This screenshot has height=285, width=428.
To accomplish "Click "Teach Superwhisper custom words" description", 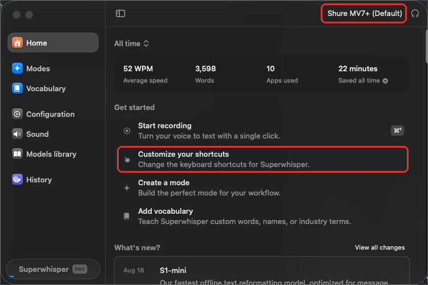I will 245,222.
